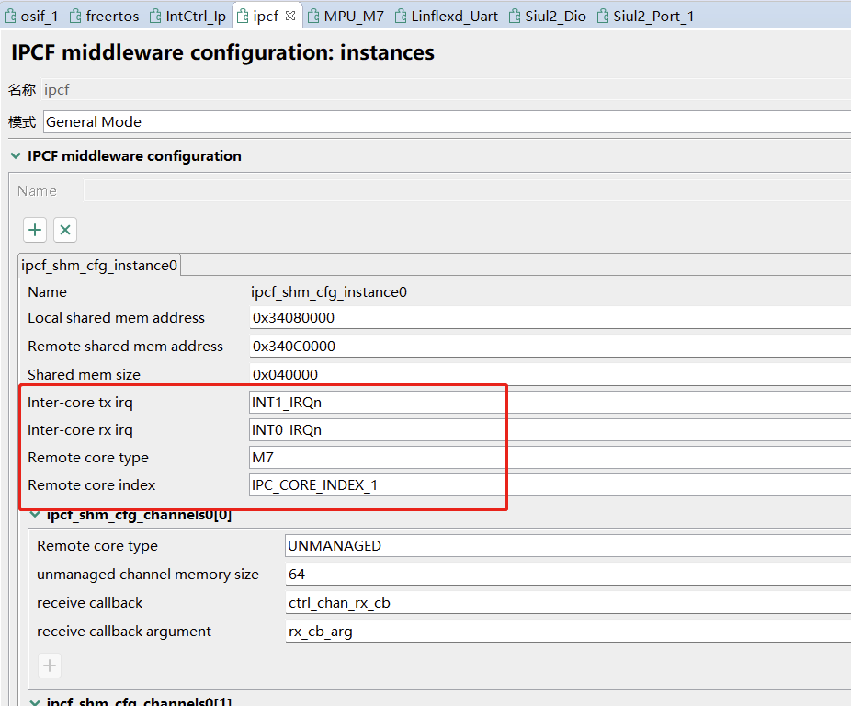Click the X icon to delete the instance

(x=64, y=229)
